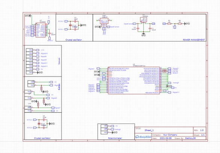This screenshot has height=153, width=220.
Task: Select the Digital3 net port
Action: click(x=92, y=69)
